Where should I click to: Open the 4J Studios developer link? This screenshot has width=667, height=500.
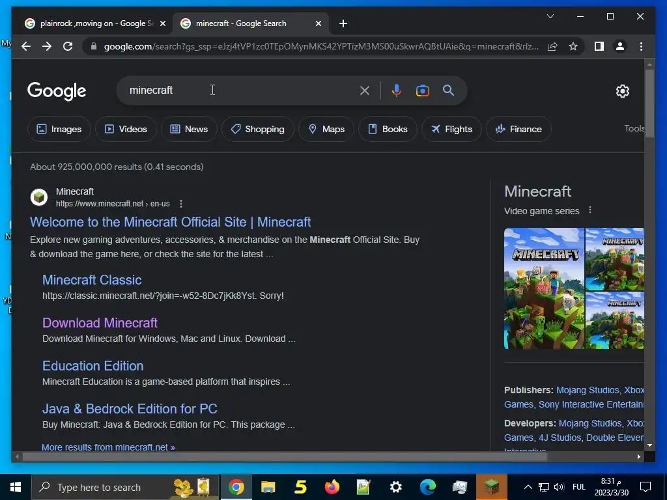click(560, 437)
